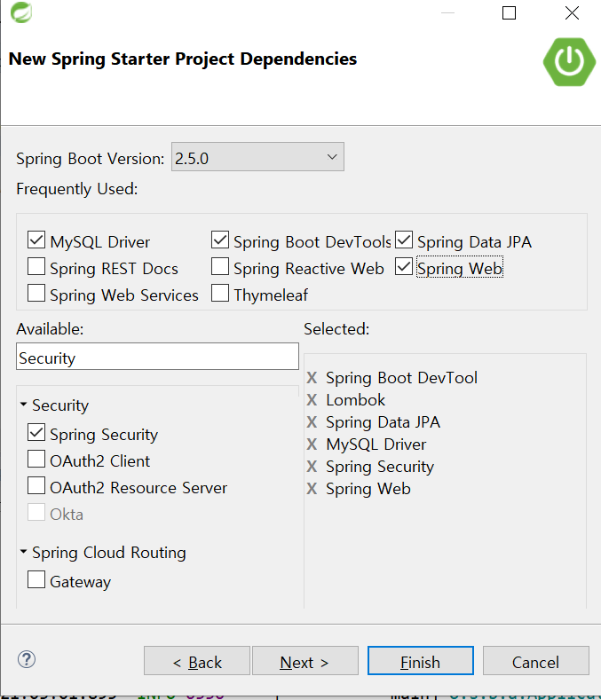This screenshot has width=601, height=700.
Task: Click the Spring Web entry in Selected
Action: pyautogui.click(x=368, y=489)
